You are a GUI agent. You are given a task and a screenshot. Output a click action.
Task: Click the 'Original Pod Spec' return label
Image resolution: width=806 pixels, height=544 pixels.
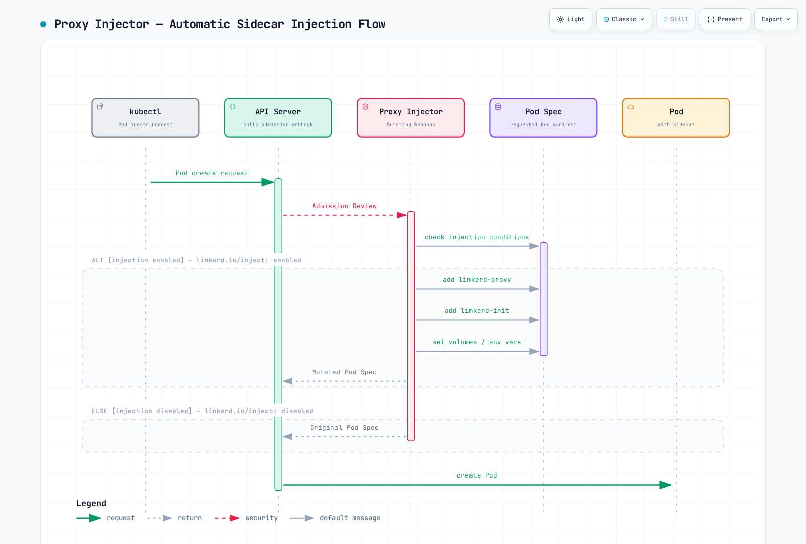(345, 428)
